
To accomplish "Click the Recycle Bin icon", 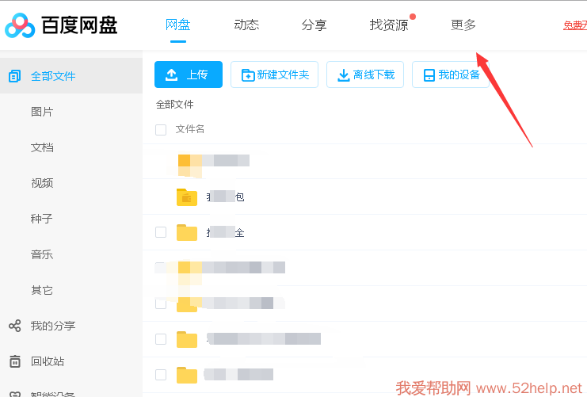I will 14,361.
